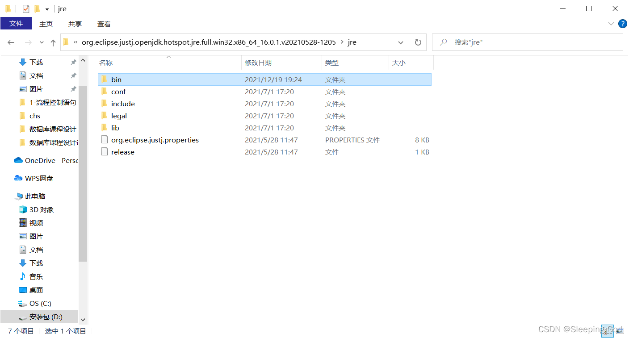Expand hidden breadcrumb path chevrons «
629x338 pixels.
(76, 42)
